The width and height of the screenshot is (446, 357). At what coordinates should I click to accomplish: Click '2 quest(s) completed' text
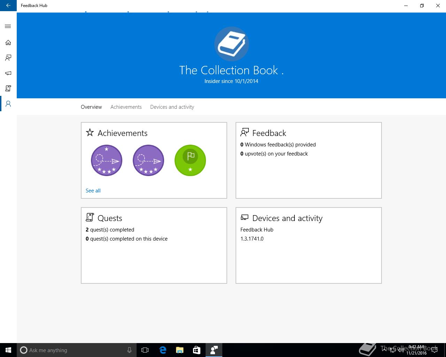(x=110, y=230)
